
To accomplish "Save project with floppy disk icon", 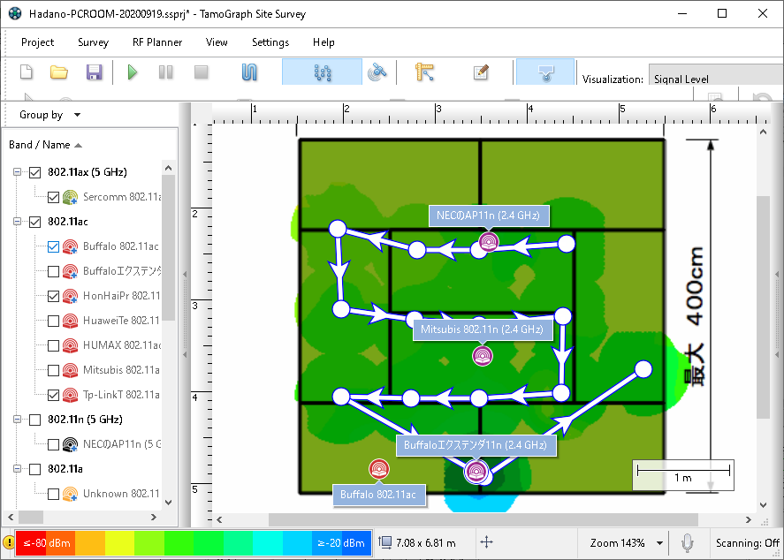I will point(94,72).
